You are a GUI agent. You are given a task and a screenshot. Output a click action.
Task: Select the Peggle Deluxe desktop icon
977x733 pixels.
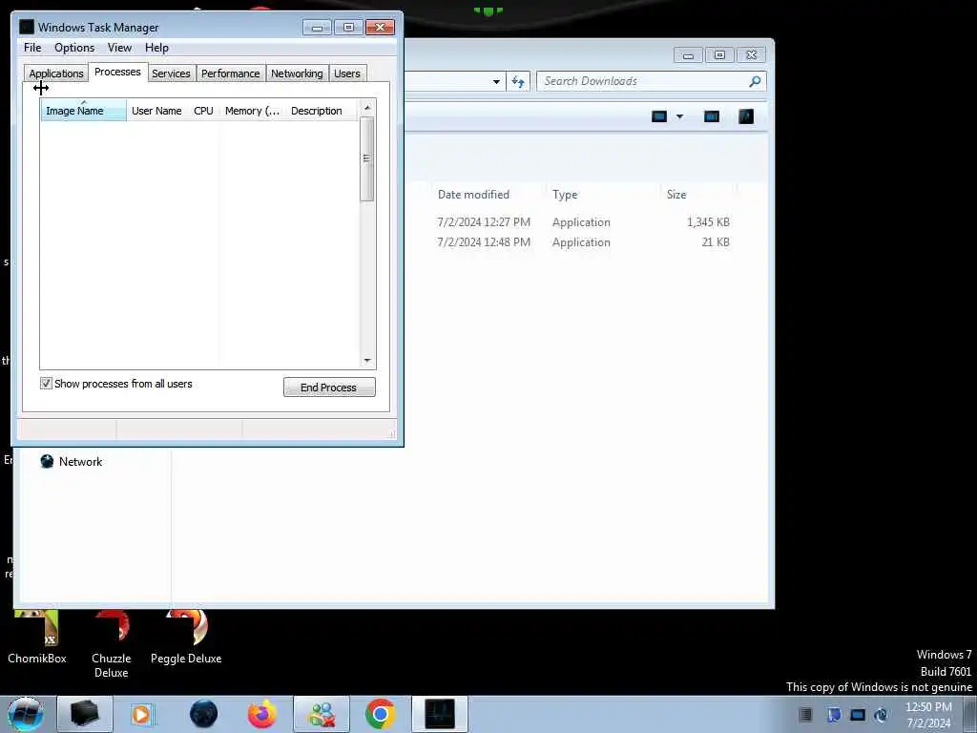[x=186, y=637]
